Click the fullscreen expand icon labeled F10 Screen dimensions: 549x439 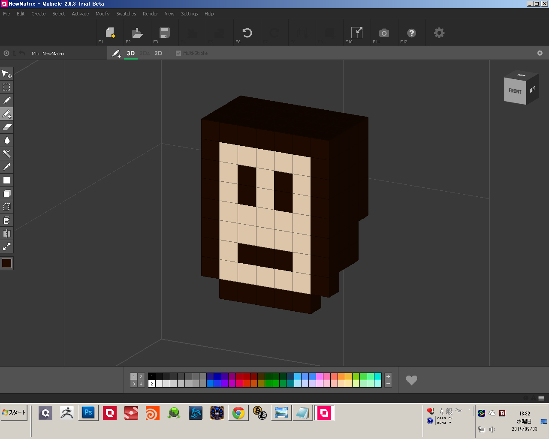(357, 33)
